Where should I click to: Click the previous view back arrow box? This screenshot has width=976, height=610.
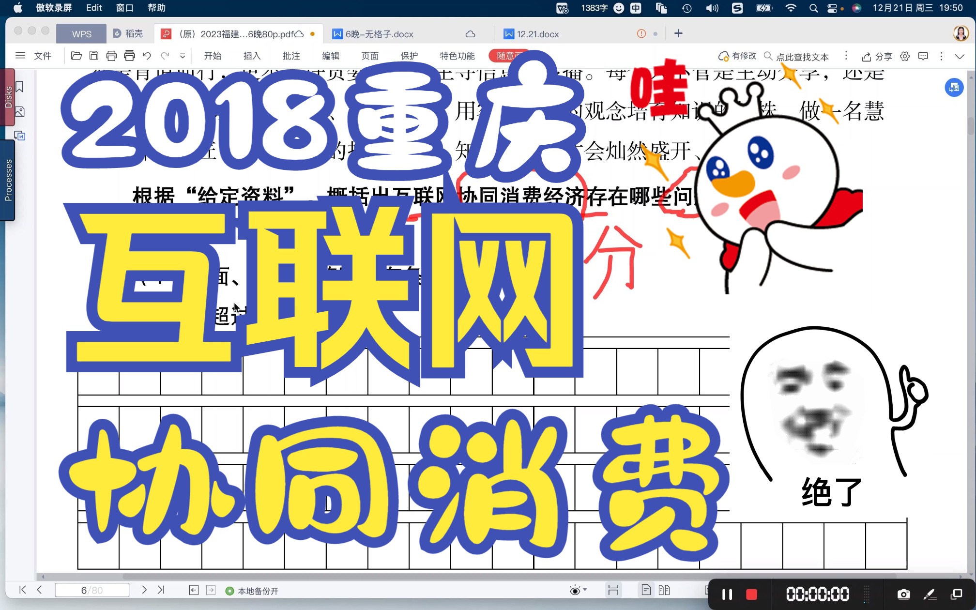point(194,590)
